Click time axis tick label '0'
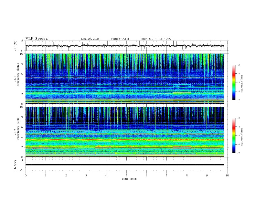This screenshot has width=256, height=197. (x=26, y=175)
